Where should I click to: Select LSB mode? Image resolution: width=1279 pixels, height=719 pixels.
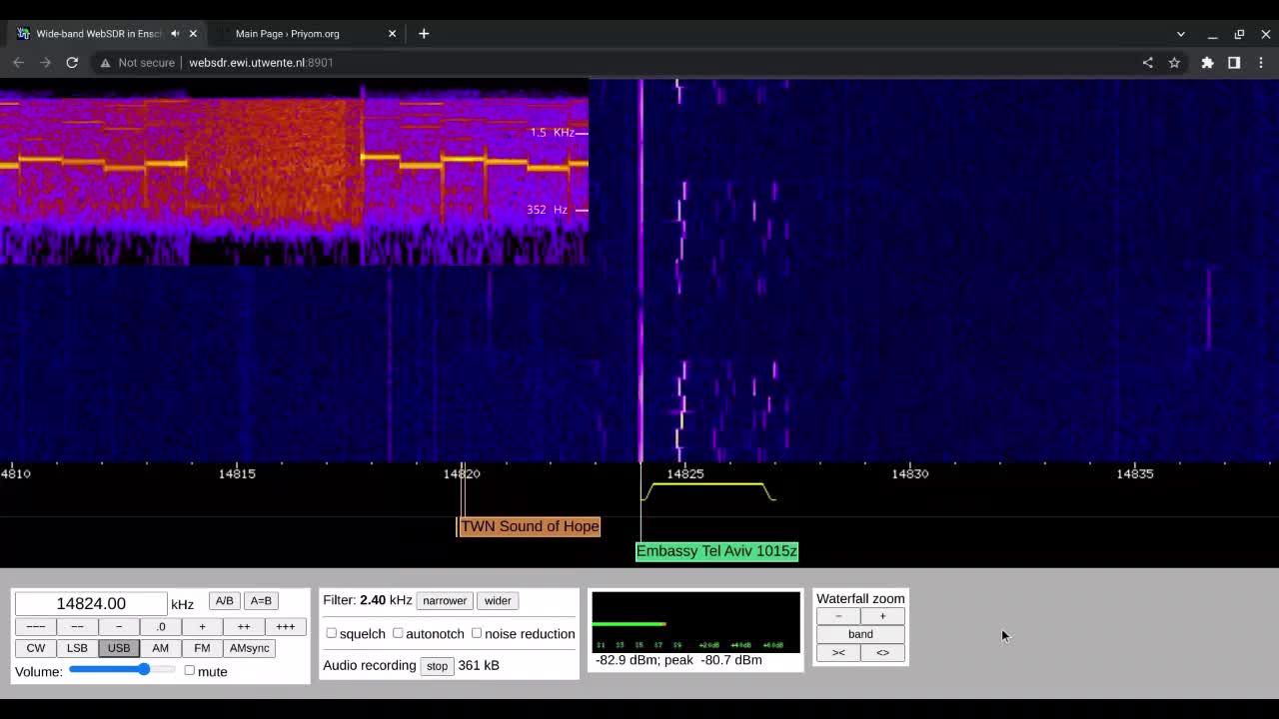(77, 648)
